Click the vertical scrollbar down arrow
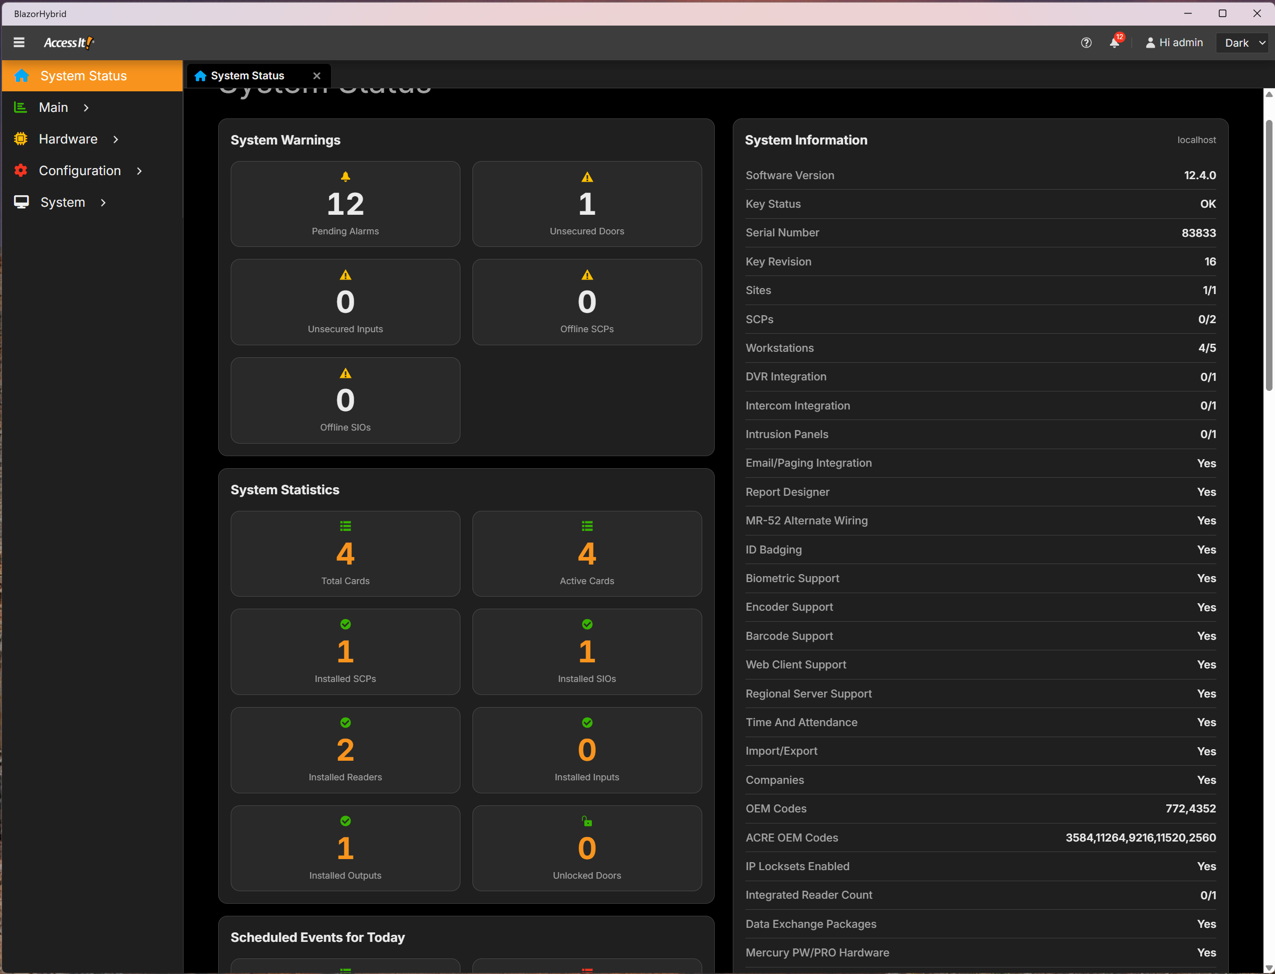The image size is (1275, 974). (1268, 967)
